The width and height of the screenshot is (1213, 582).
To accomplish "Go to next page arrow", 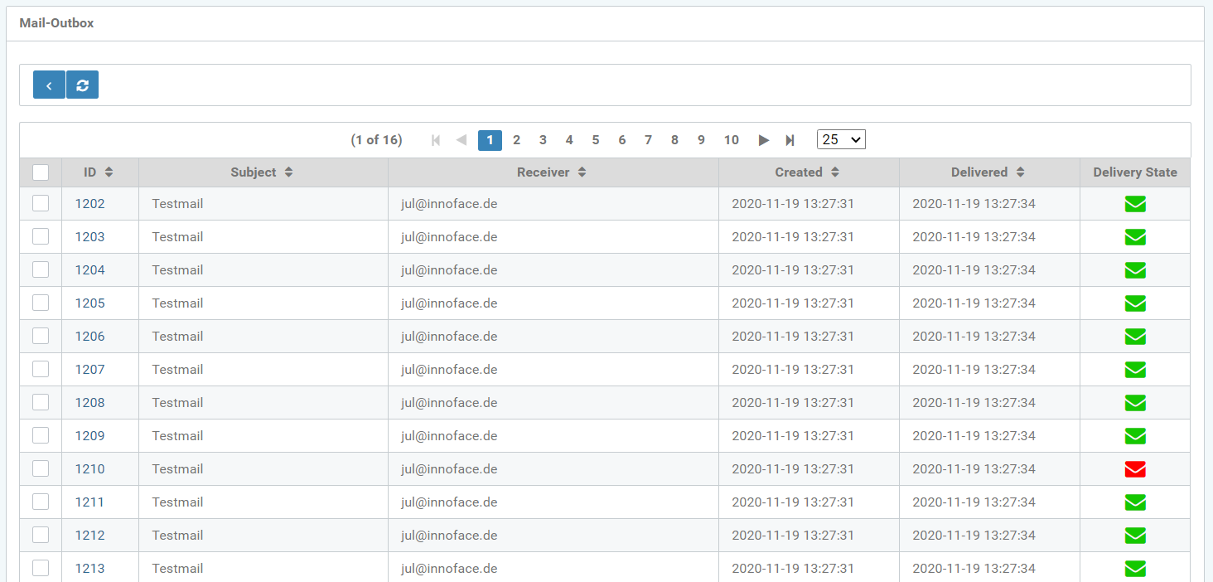I will click(763, 140).
